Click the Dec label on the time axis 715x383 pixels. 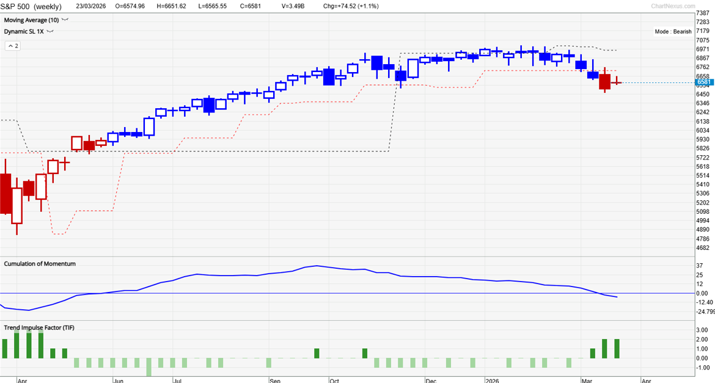pyautogui.click(x=432, y=379)
